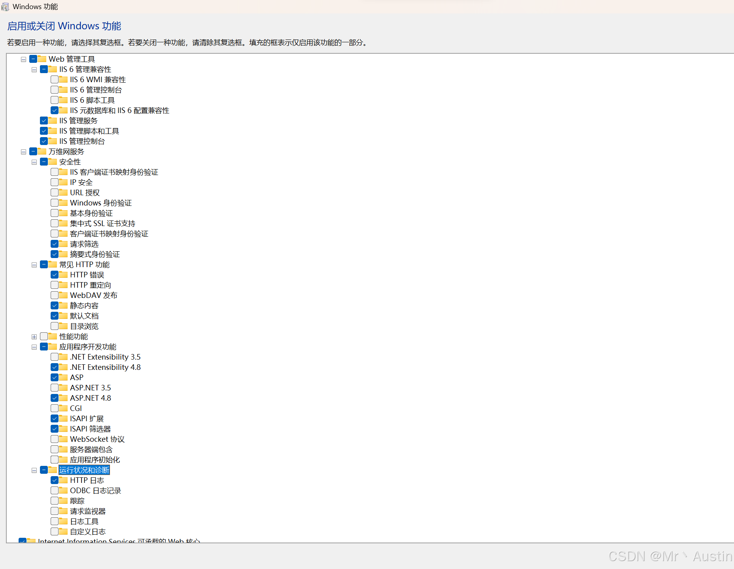
Task: Uncheck IIS 元数据库和 IIS 6 配置兼容性
Action: pyautogui.click(x=55, y=110)
